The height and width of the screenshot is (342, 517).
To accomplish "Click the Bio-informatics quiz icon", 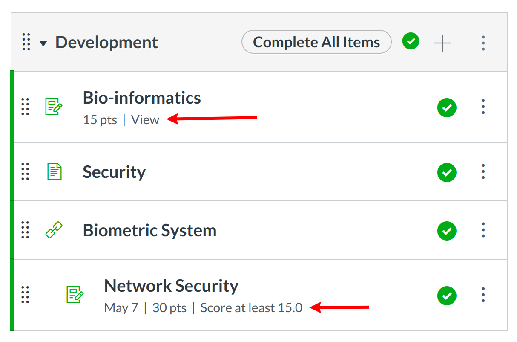I will (x=54, y=107).
